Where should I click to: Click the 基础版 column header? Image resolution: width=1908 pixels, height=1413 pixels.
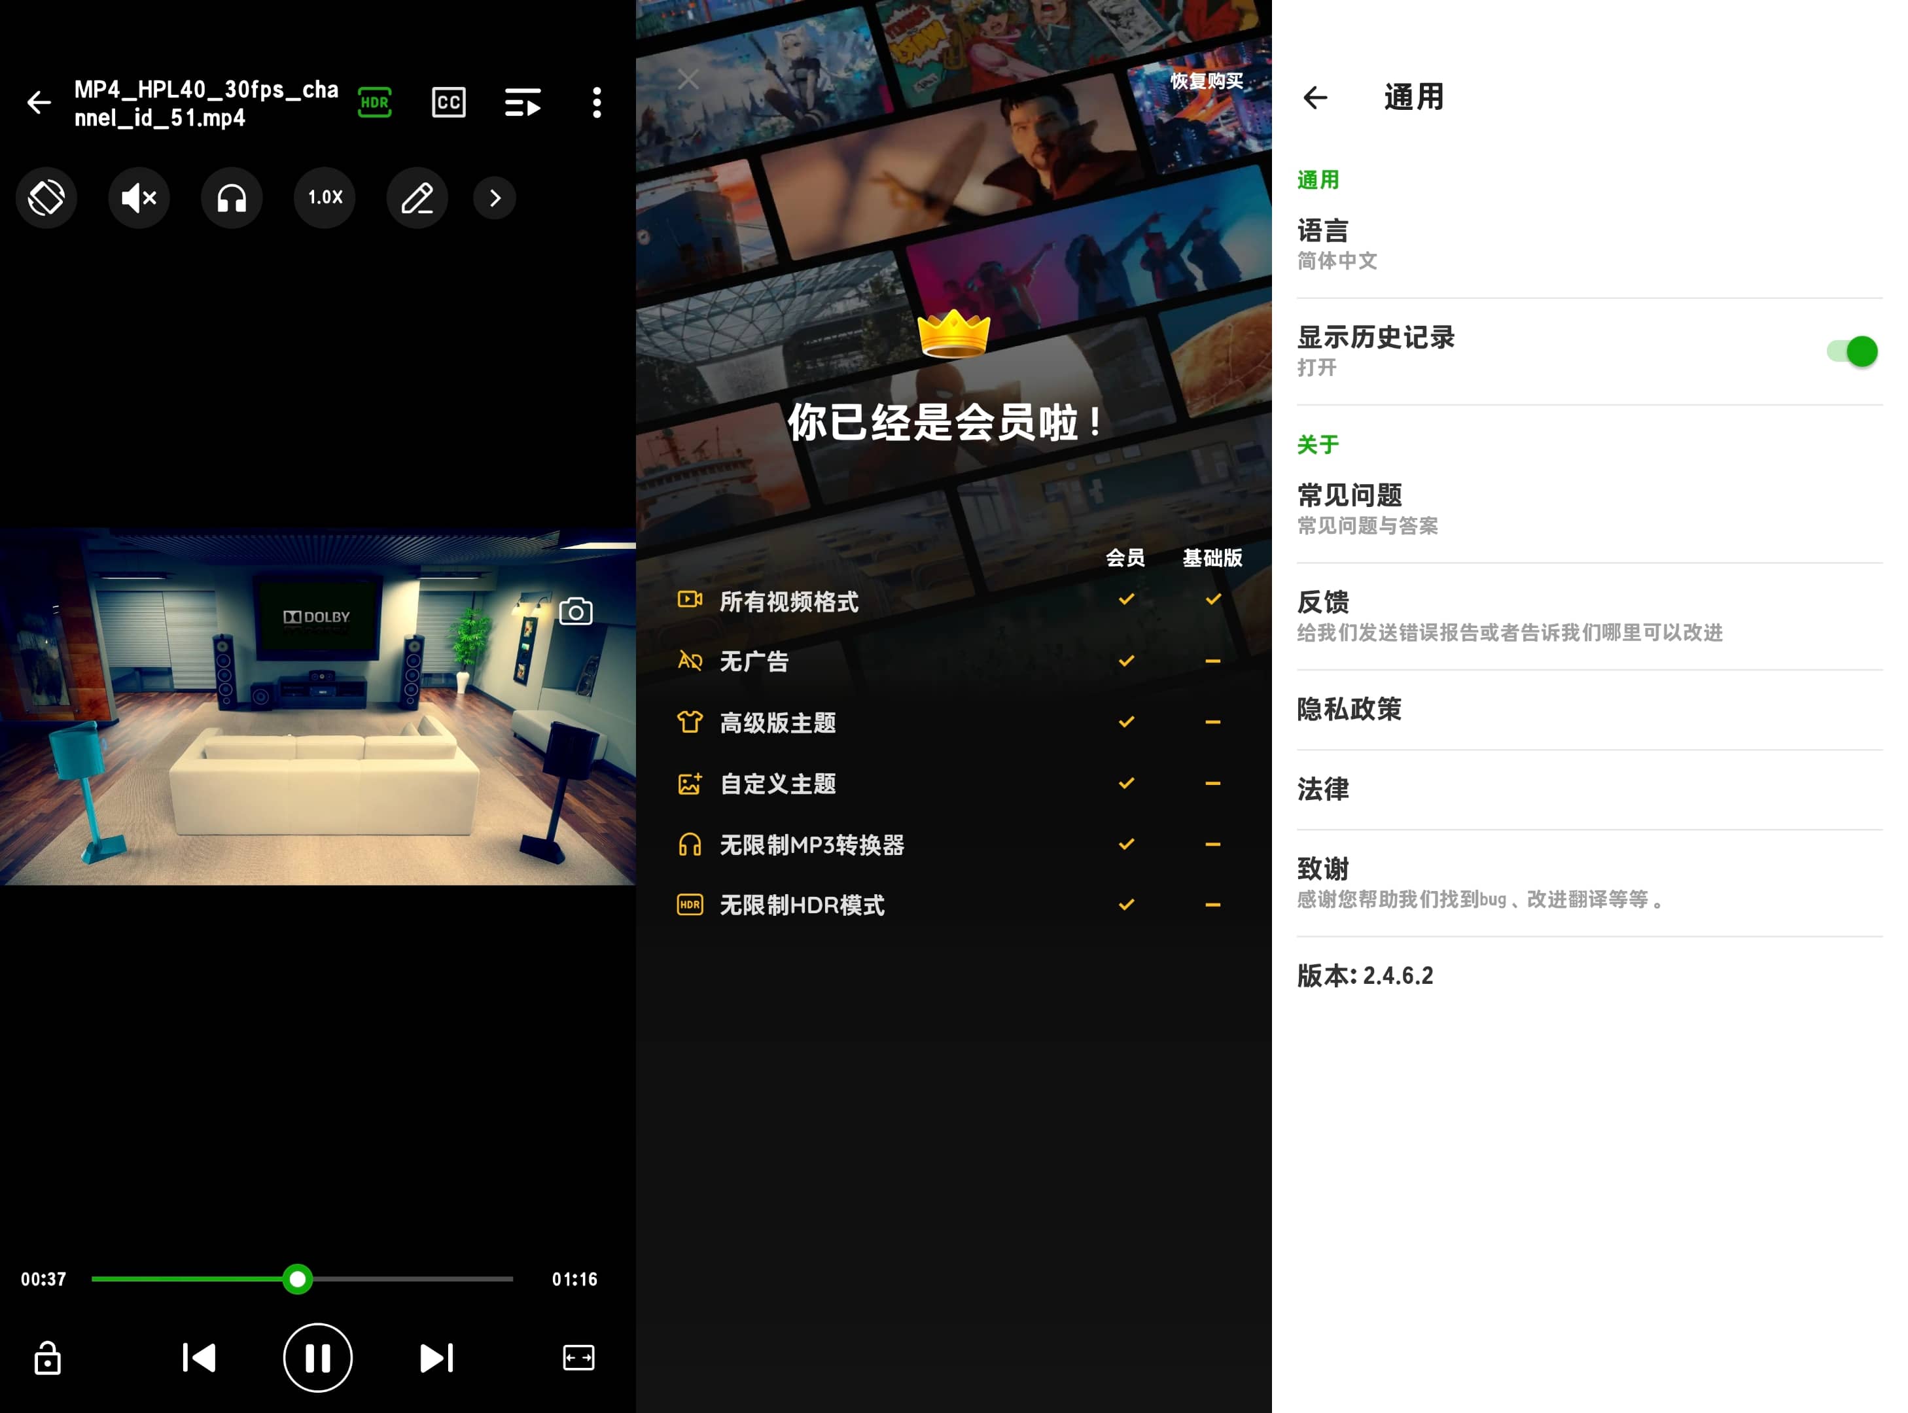tap(1212, 557)
